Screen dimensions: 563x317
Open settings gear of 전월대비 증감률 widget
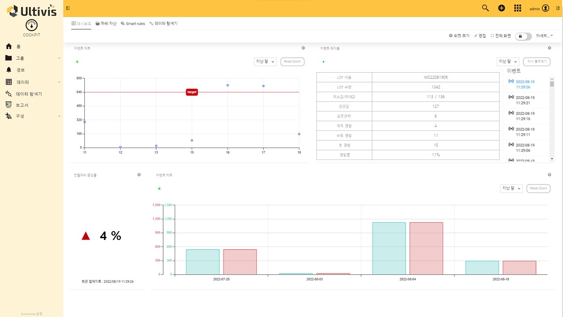tap(139, 175)
